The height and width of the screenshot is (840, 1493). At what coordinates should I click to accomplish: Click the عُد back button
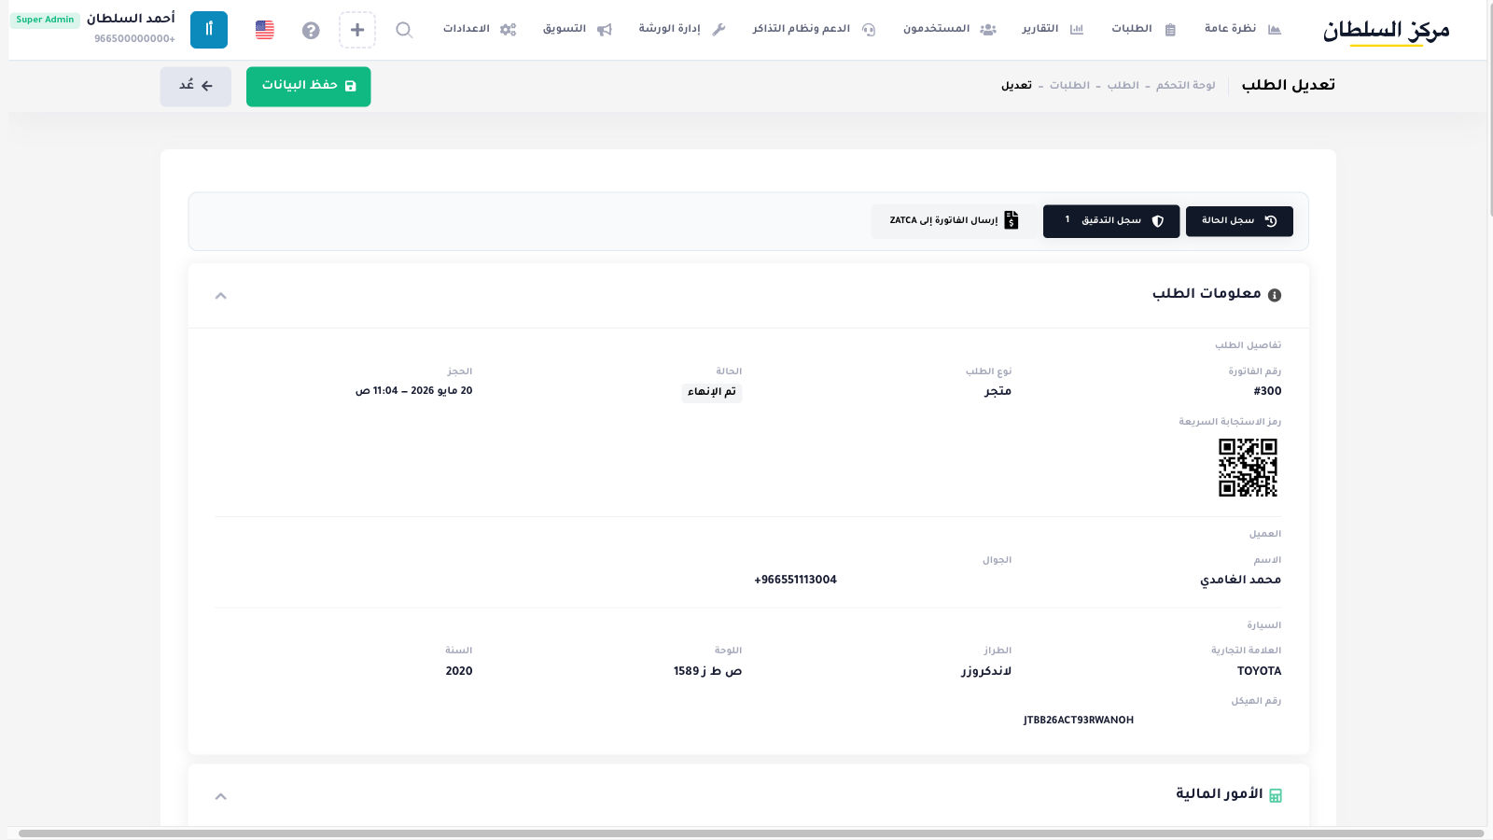click(x=196, y=87)
